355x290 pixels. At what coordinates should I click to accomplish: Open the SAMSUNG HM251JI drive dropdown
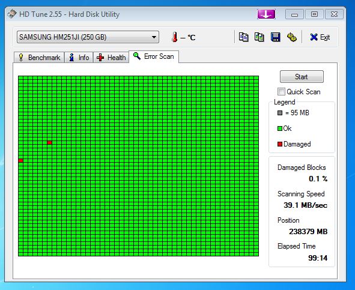(x=88, y=37)
